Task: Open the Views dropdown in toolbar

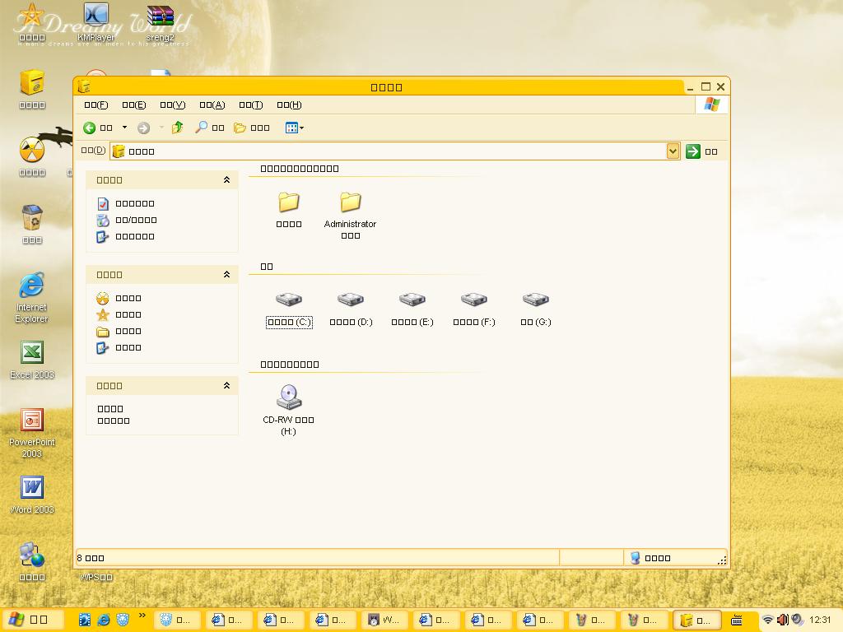Action: 295,128
